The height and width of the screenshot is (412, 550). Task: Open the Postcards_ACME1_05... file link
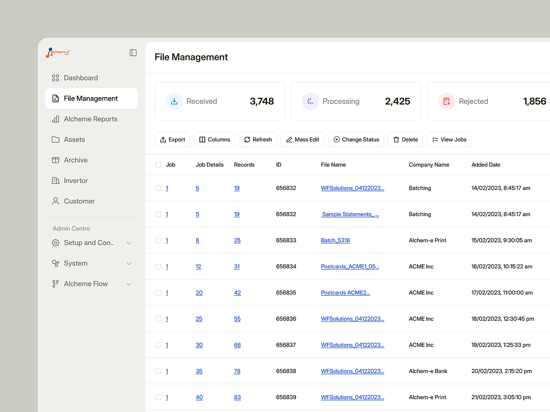pos(350,266)
